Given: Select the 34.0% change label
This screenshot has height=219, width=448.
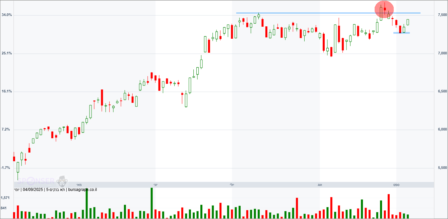Looking at the screenshot, I should [7, 15].
